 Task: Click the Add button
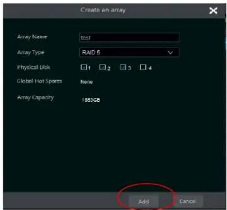(x=143, y=201)
